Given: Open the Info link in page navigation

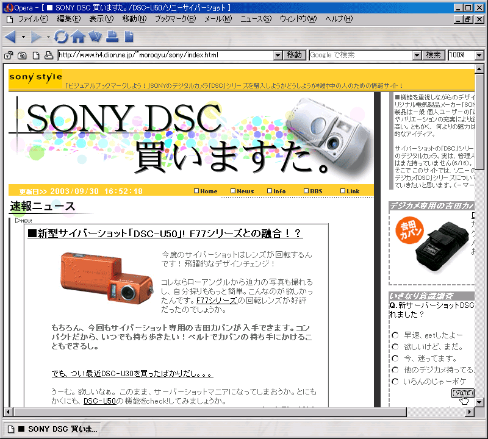Looking at the screenshot, I should [x=276, y=191].
